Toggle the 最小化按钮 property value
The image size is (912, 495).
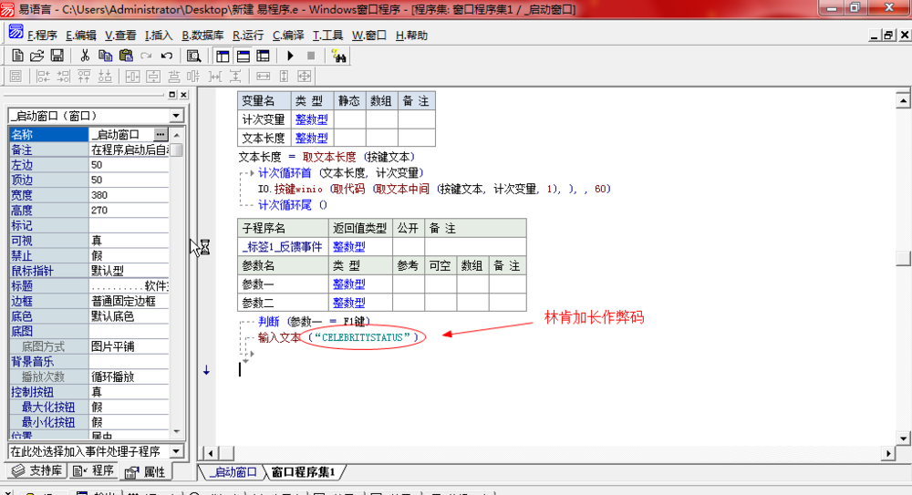click(x=129, y=422)
